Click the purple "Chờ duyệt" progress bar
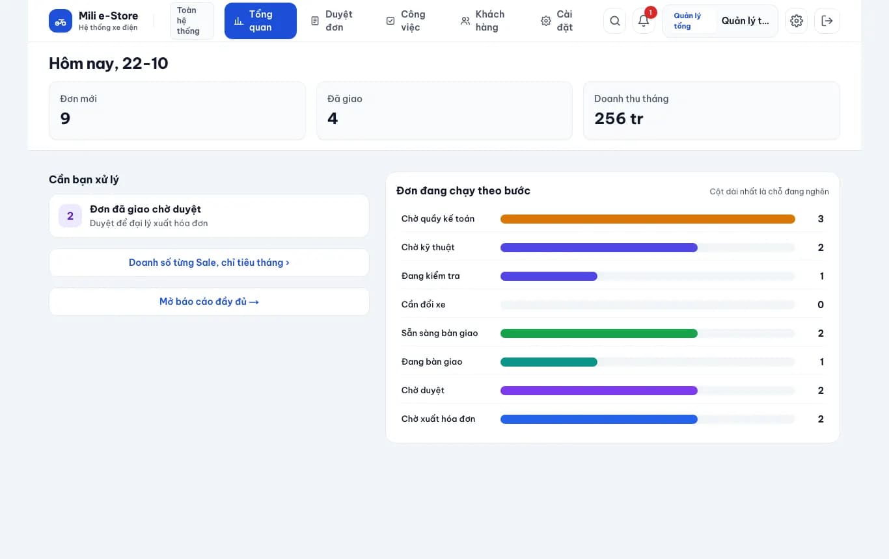 pos(599,391)
